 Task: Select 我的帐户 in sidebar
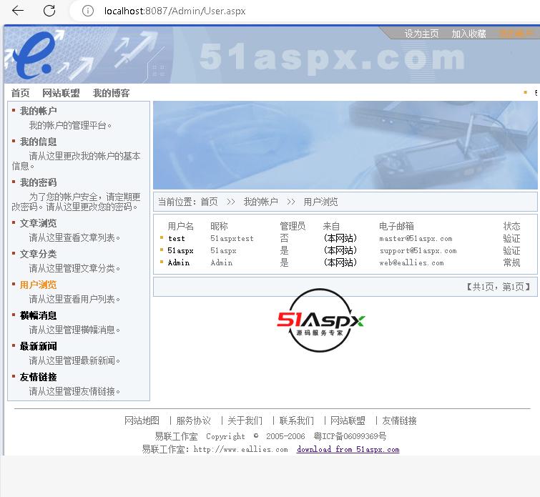click(38, 111)
